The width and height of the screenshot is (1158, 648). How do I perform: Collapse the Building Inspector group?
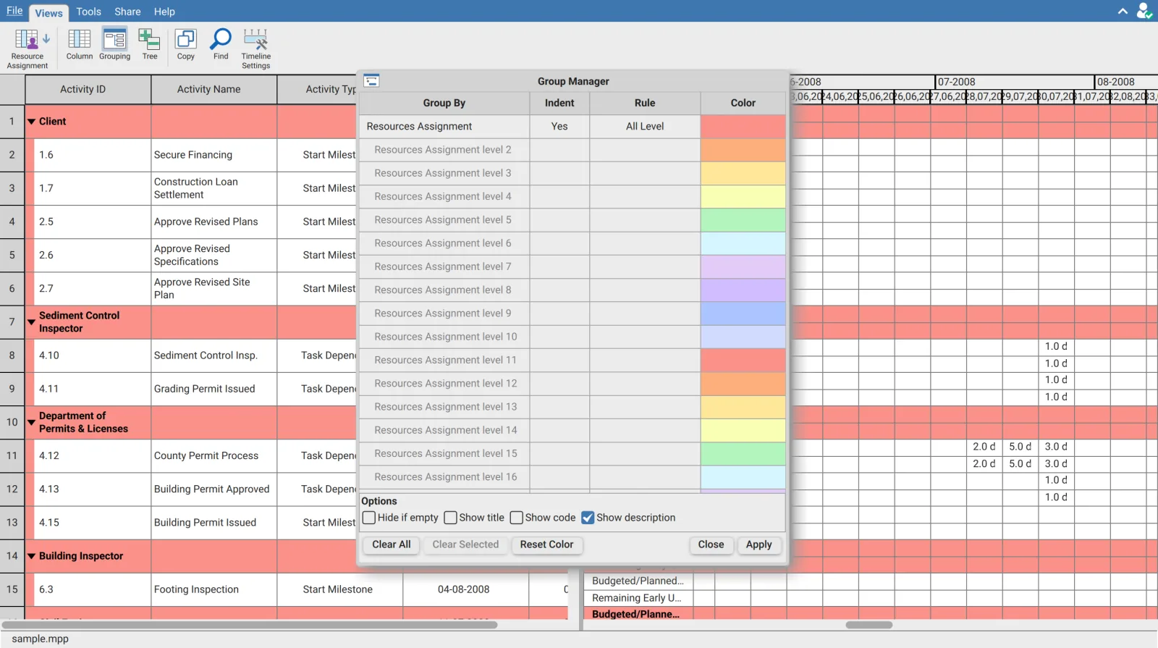(x=31, y=556)
